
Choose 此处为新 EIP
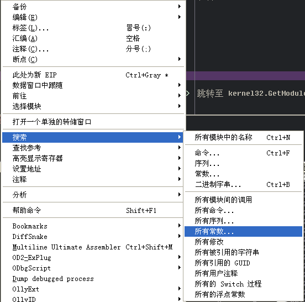coord(93,75)
